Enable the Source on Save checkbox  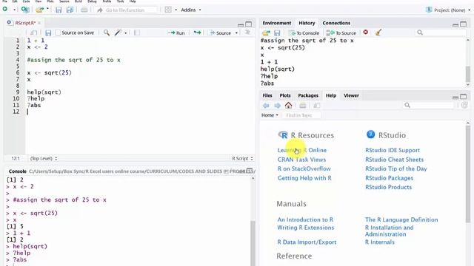pyautogui.click(x=58, y=33)
